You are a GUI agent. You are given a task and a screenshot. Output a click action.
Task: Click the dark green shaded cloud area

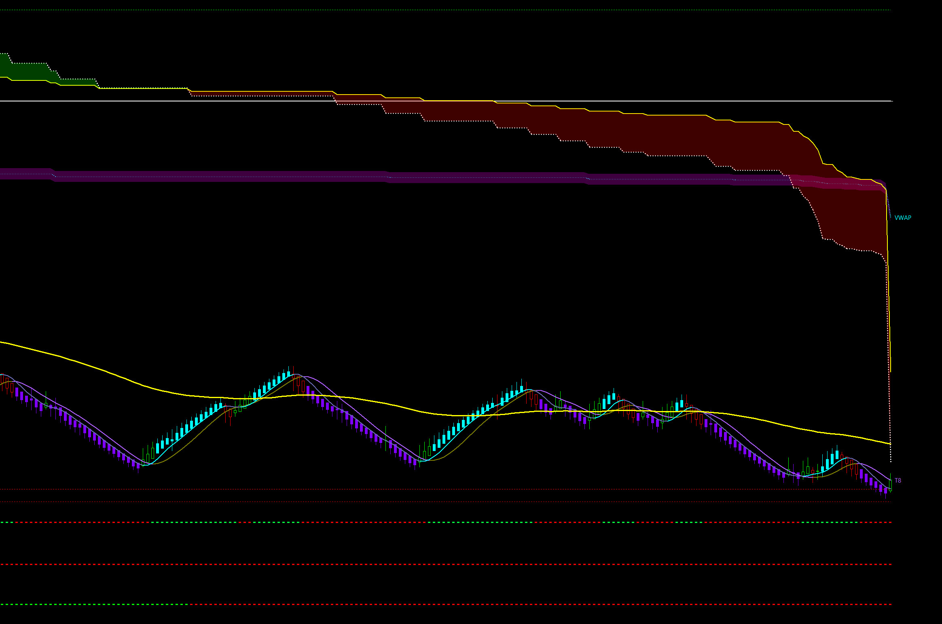pyautogui.click(x=28, y=72)
